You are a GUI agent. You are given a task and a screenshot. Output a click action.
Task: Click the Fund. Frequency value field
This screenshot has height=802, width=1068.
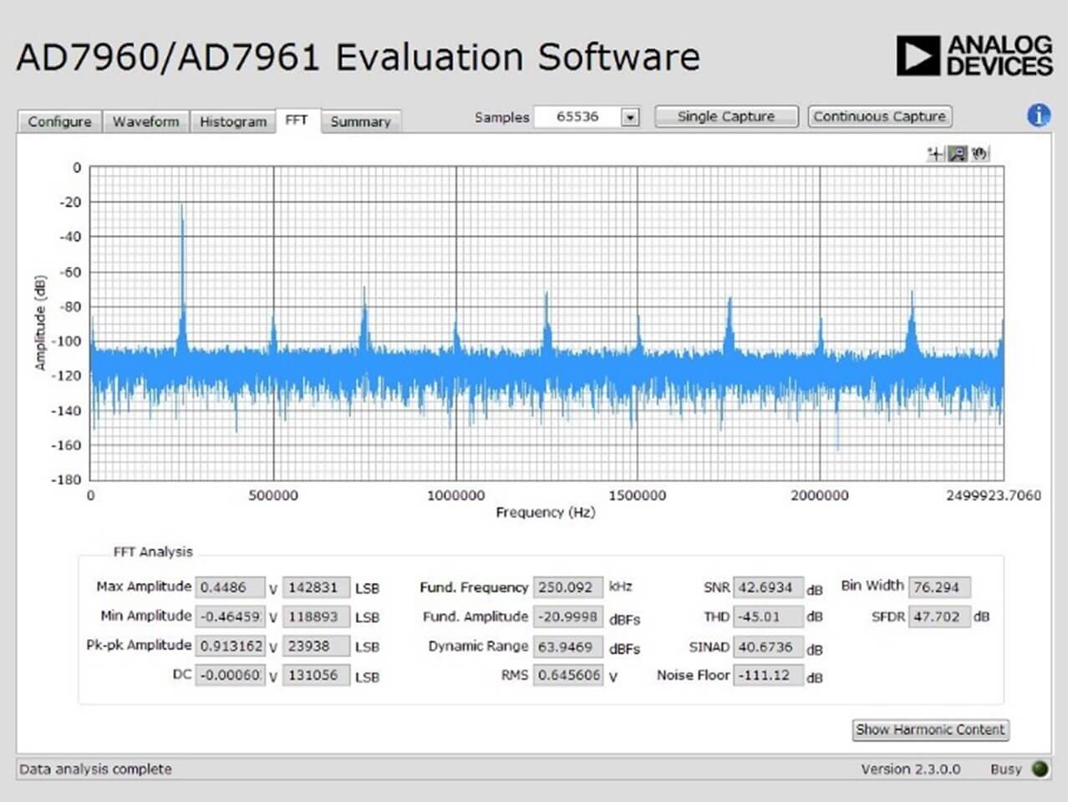(x=568, y=587)
